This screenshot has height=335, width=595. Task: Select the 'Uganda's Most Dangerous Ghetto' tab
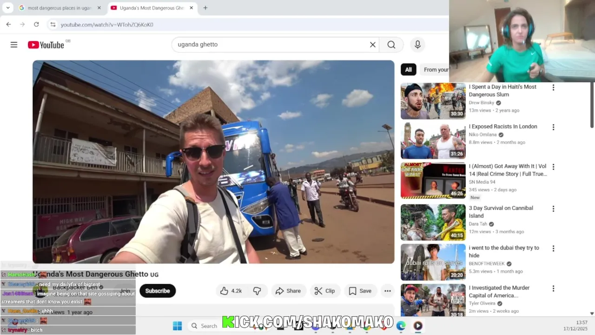[152, 8]
